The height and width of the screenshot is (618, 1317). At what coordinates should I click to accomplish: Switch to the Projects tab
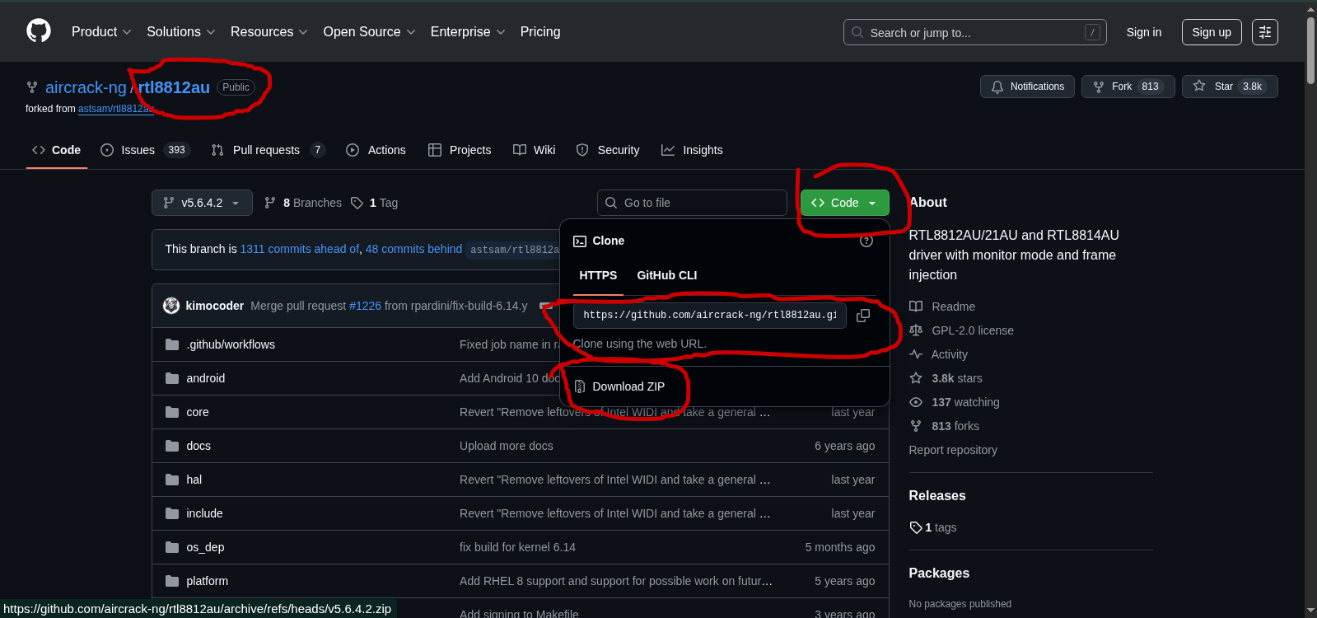point(460,150)
